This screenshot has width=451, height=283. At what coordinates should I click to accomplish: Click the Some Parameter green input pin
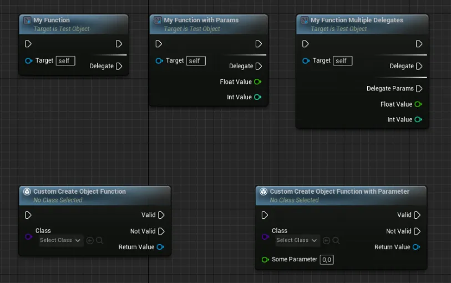265,260
